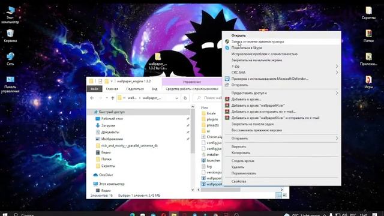This screenshot has height=216, width=384.
Task: Choose Поделиться в Skype
Action: tap(281, 48)
